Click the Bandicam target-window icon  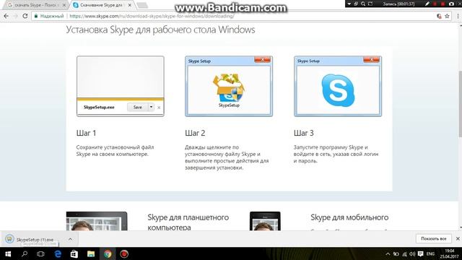point(356,4)
